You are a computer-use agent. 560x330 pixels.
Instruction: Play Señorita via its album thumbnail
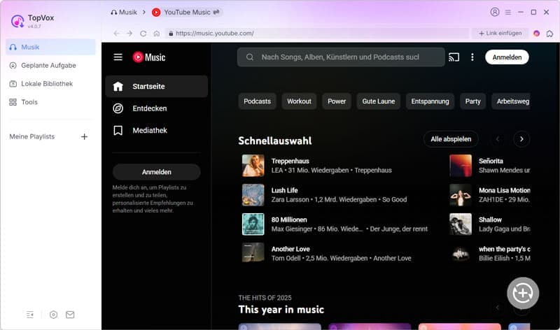pyautogui.click(x=461, y=166)
